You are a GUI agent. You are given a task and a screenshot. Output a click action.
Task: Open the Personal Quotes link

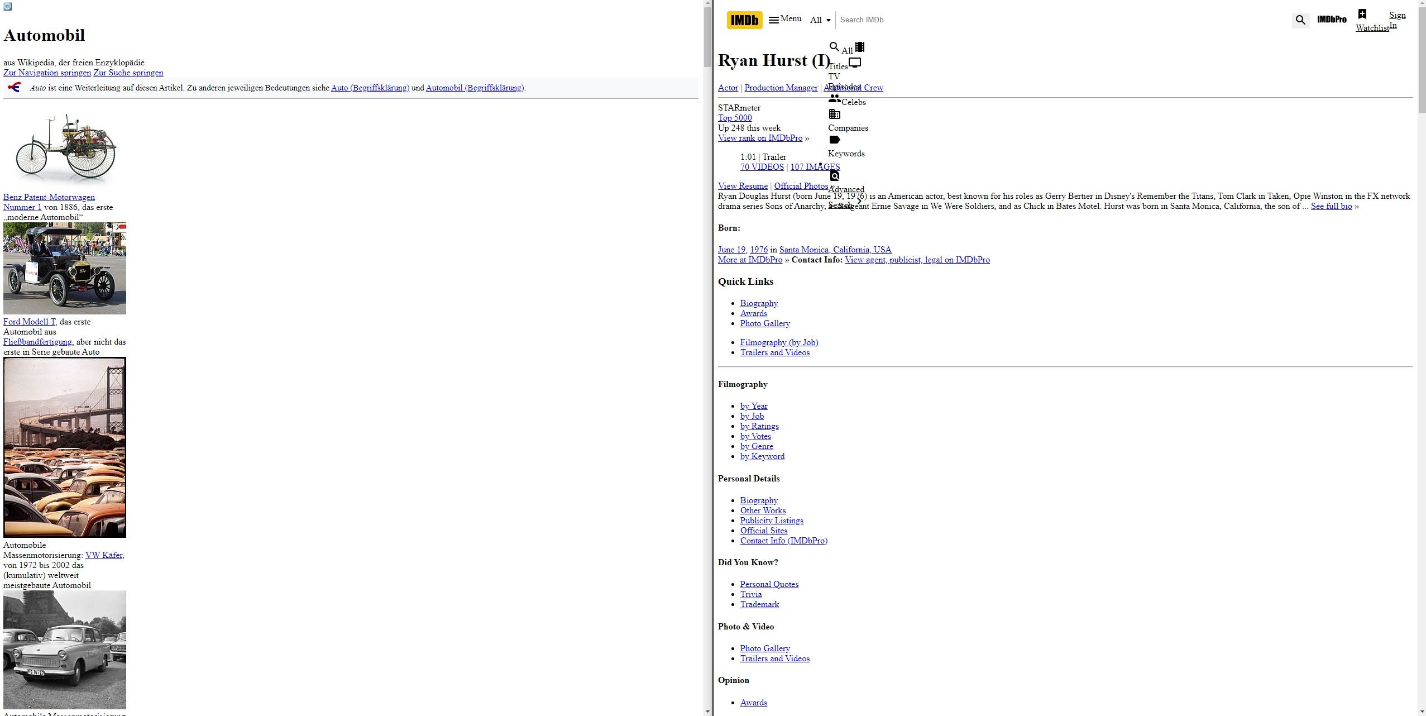point(769,584)
